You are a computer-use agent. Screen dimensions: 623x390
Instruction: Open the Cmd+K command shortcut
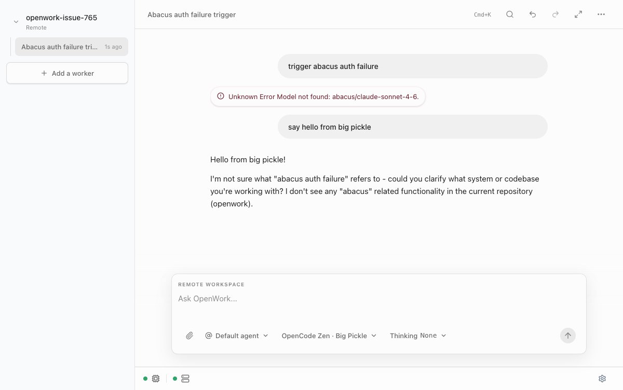point(482,15)
